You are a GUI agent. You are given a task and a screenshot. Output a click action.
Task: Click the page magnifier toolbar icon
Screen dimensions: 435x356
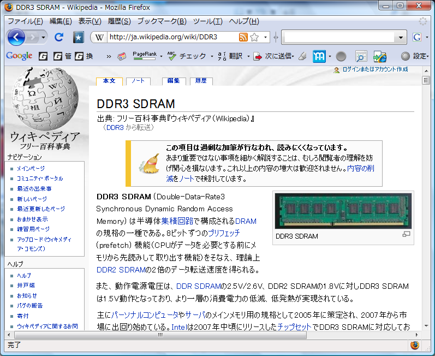click(x=361, y=57)
